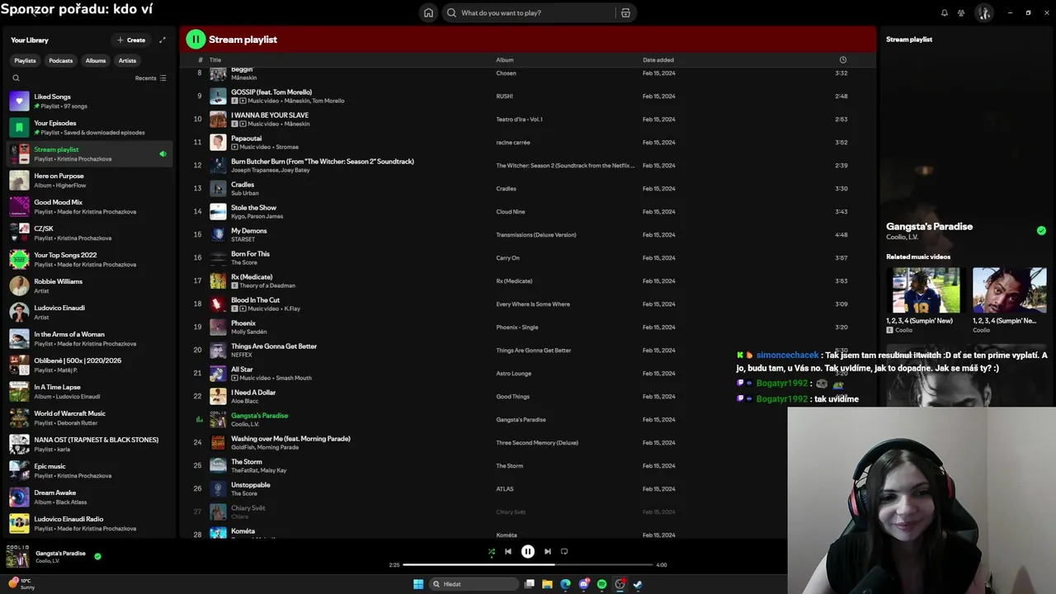Sort by the Album column header
Viewport: 1056px width, 594px height.
(x=505, y=59)
